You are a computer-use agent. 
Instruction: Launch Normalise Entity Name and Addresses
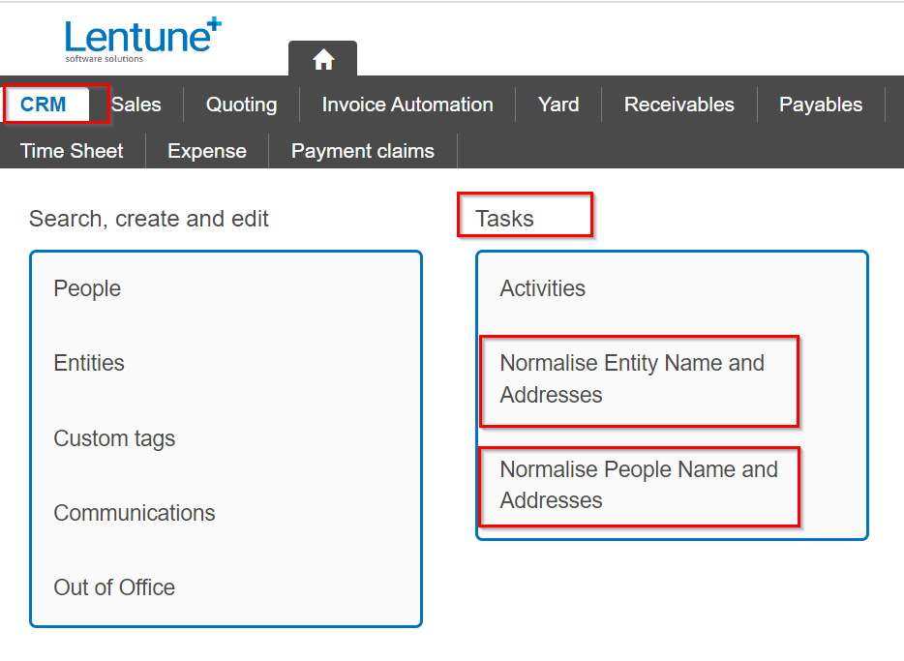click(631, 378)
